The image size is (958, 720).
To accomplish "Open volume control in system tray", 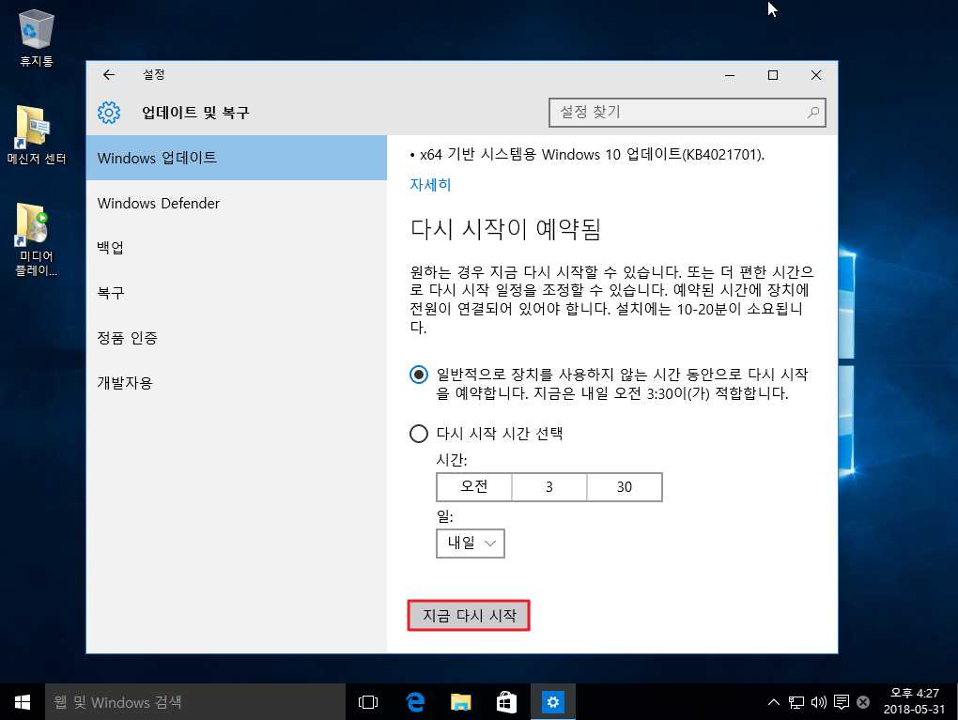I will point(819,702).
